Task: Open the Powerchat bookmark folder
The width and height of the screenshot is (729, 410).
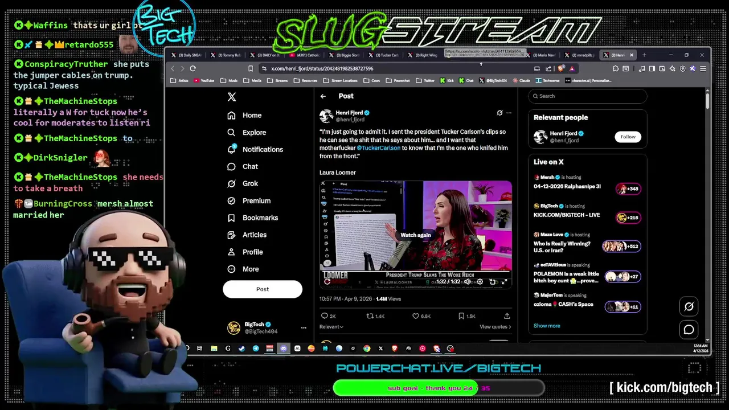Action: [x=398, y=80]
